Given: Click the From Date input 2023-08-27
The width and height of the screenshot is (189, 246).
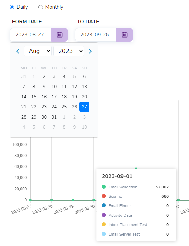Looking at the screenshot, I should [x=31, y=35].
